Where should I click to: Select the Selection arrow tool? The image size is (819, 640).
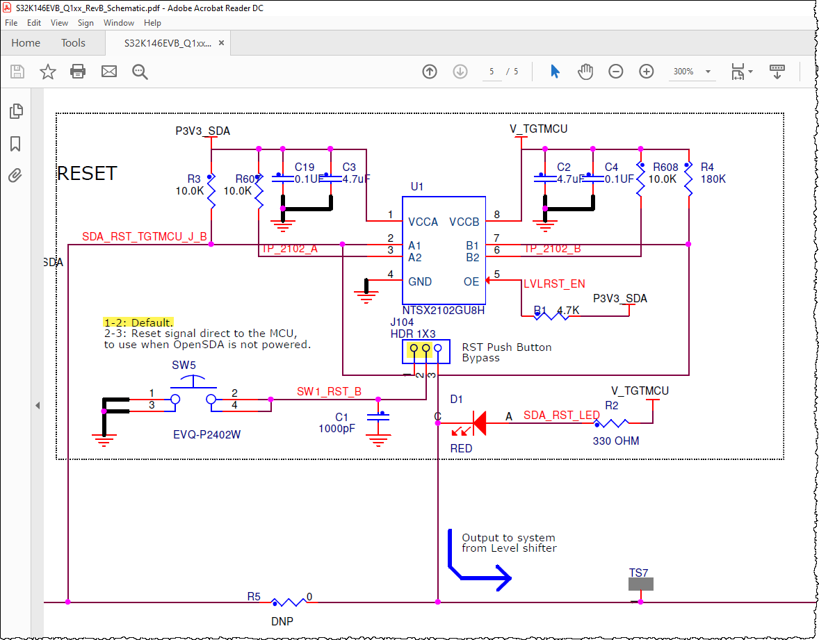click(556, 71)
